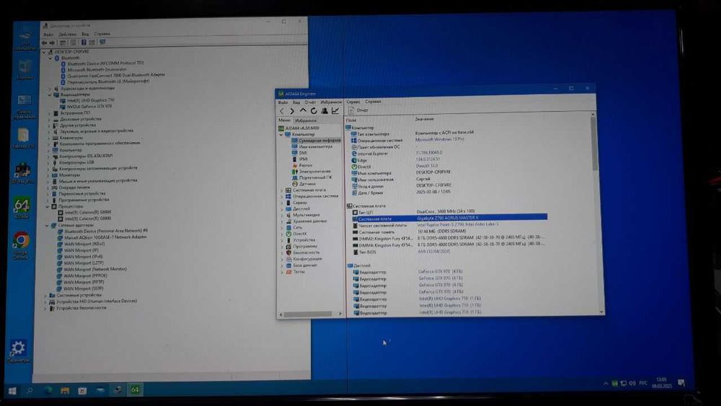Select NVIDIA GeForce GTX 970 device

click(86, 106)
